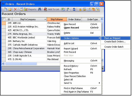Click the messaging icon in toolbar

(68, 9)
